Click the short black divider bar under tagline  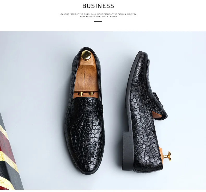tap(98, 21)
